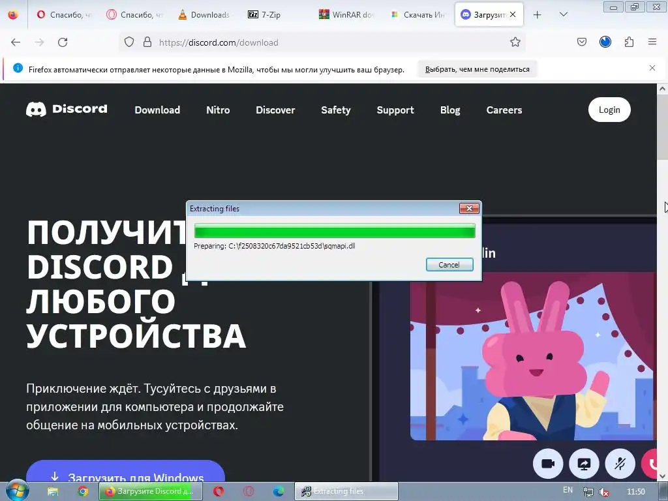The width and height of the screenshot is (668, 501).
Task: Click the address bar URL field
Action: click(x=324, y=42)
